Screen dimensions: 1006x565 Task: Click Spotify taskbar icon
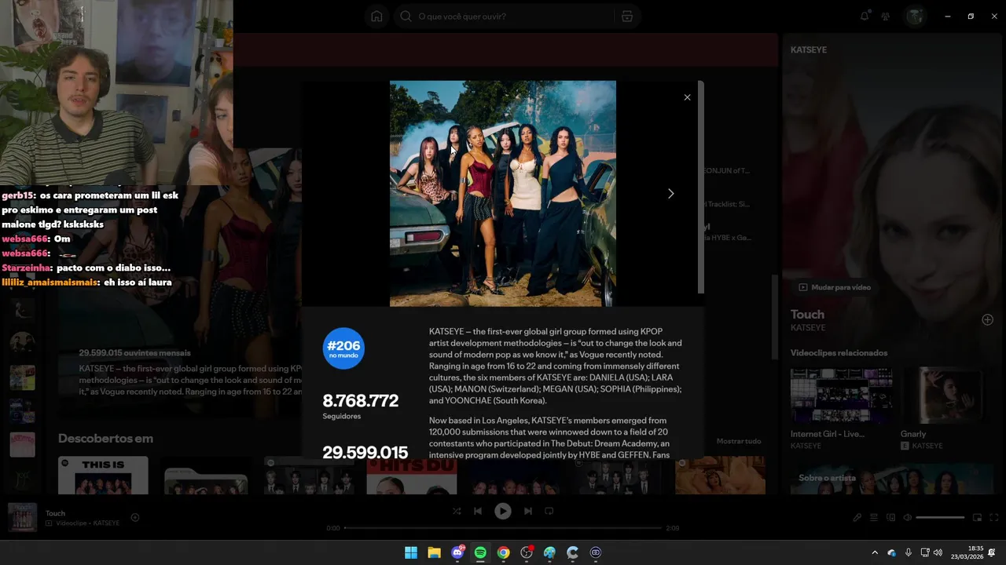(480, 552)
